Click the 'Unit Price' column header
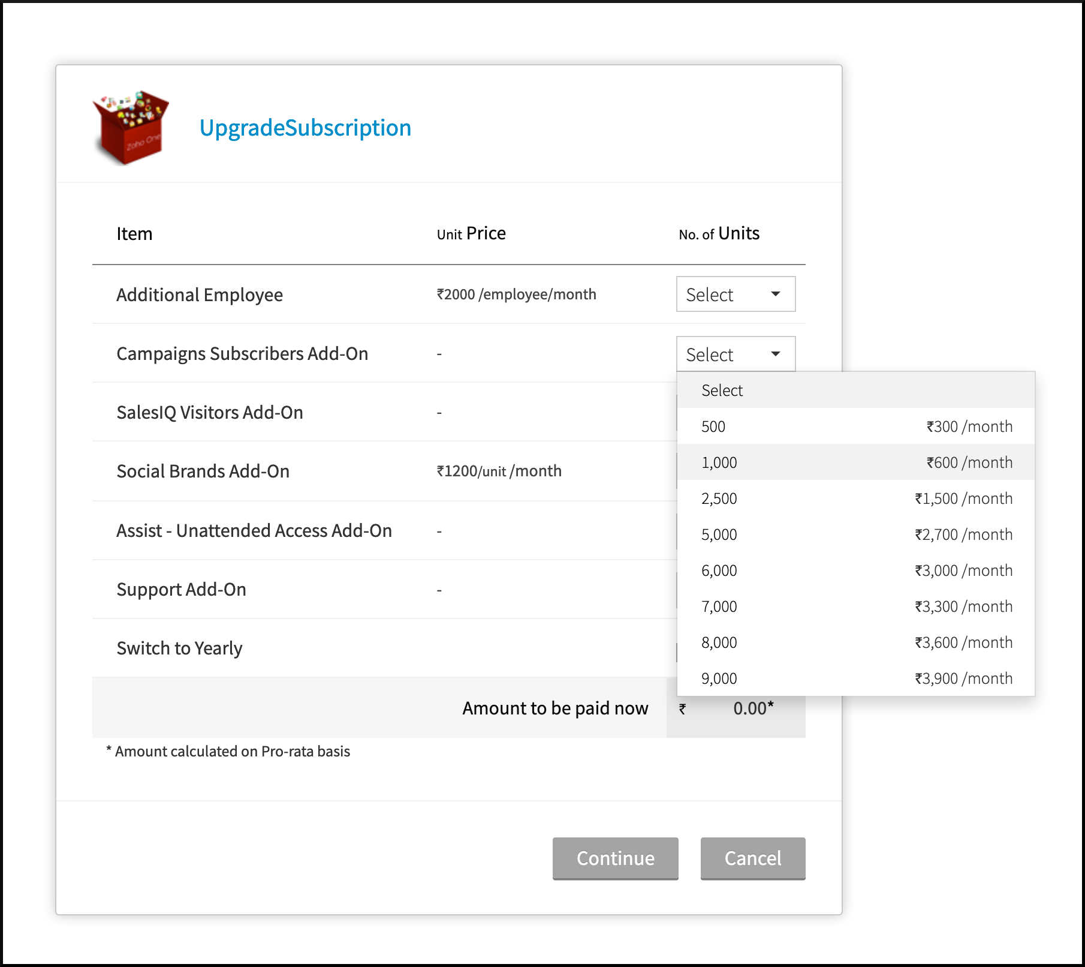Viewport: 1085px width, 967px height. click(471, 233)
